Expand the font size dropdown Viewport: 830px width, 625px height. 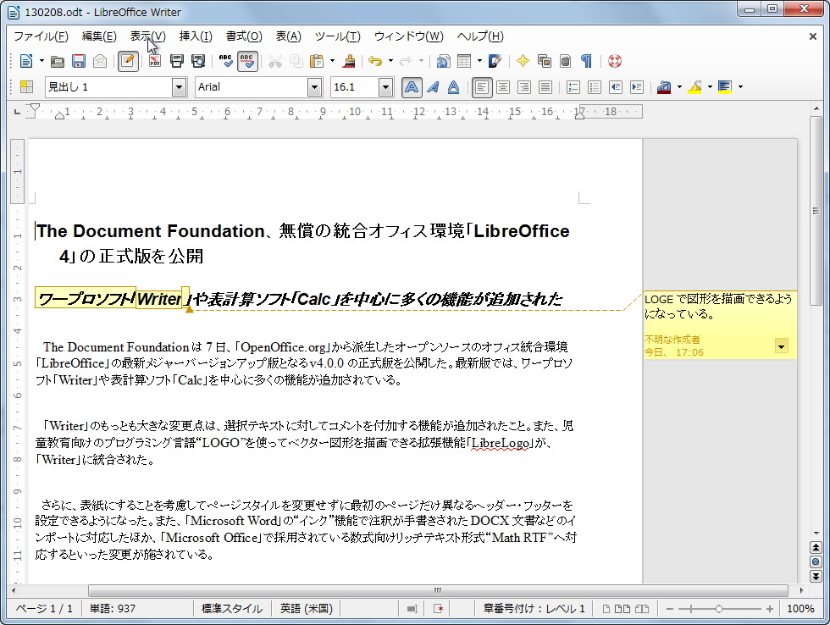[x=386, y=87]
